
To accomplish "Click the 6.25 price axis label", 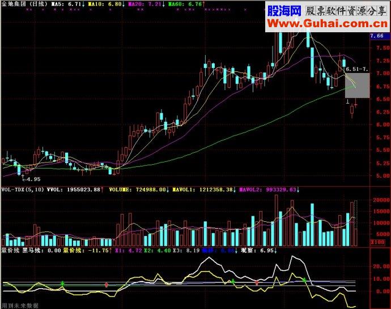I will pyautogui.click(x=382, y=112).
